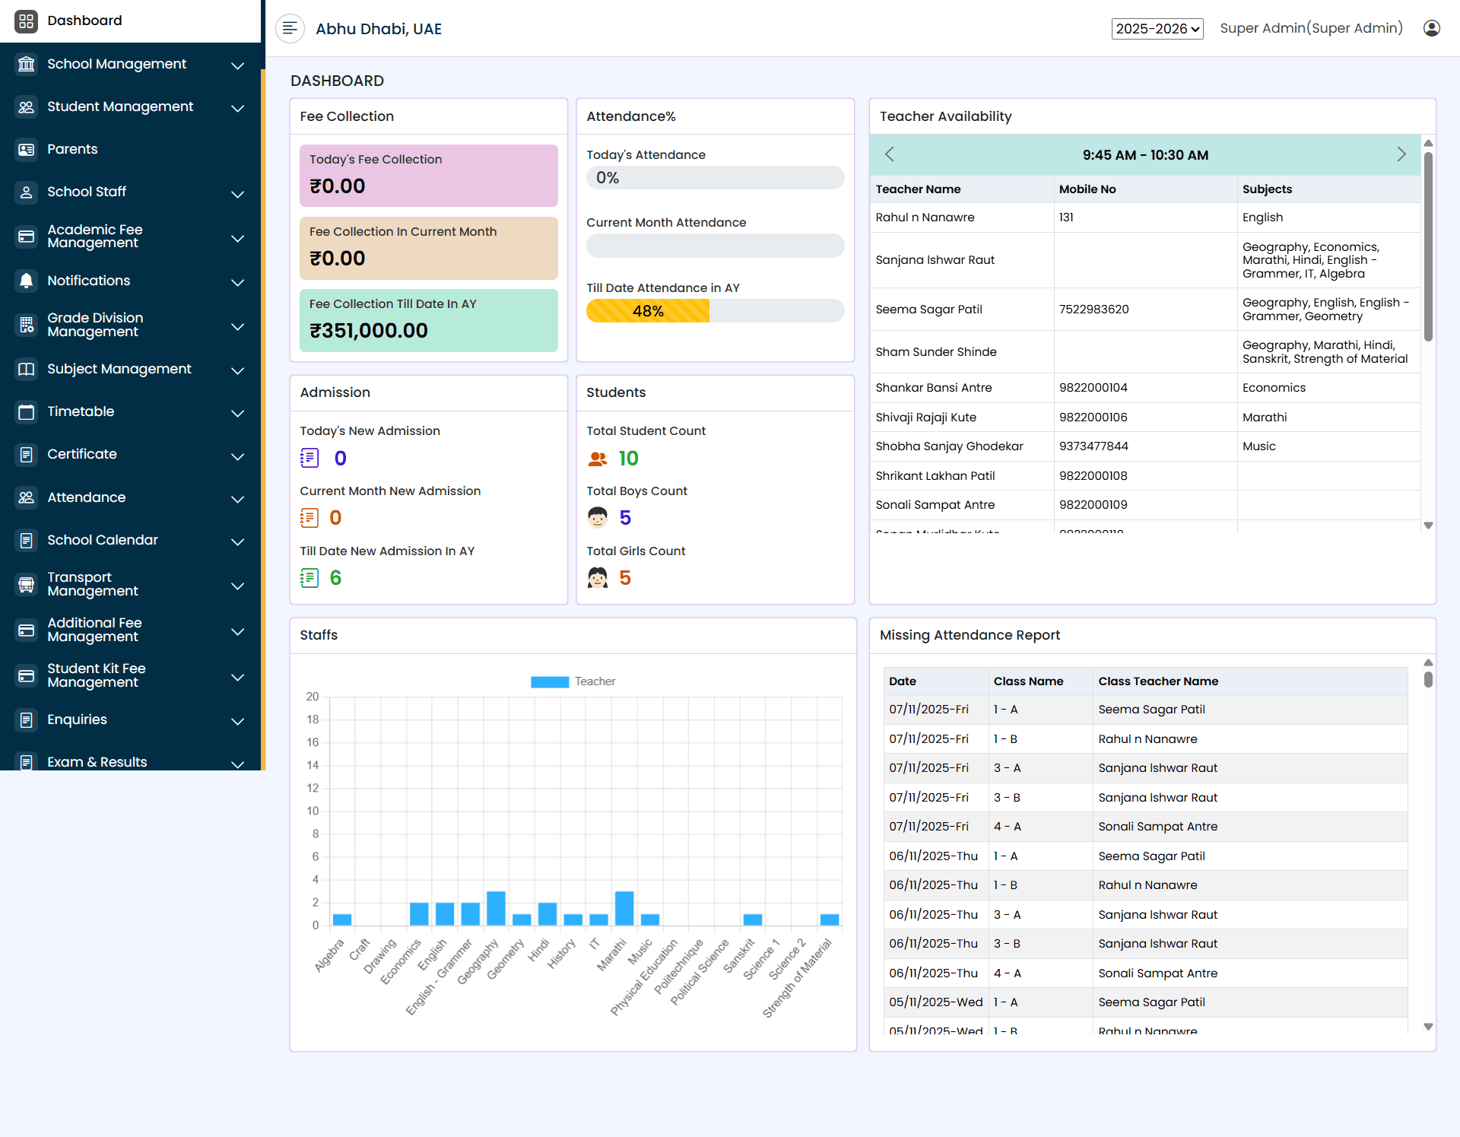1460x1137 pixels.
Task: Click the Dashboard grid icon
Action: pos(27,21)
